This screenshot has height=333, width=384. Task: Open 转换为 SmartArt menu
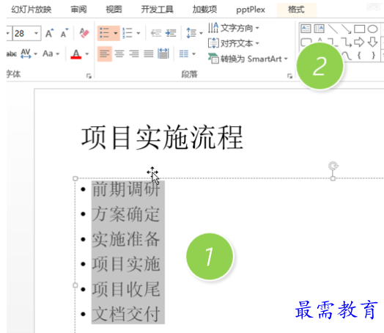click(248, 59)
